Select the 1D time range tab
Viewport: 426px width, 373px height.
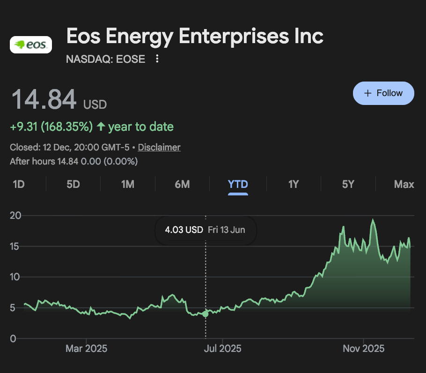(x=19, y=184)
